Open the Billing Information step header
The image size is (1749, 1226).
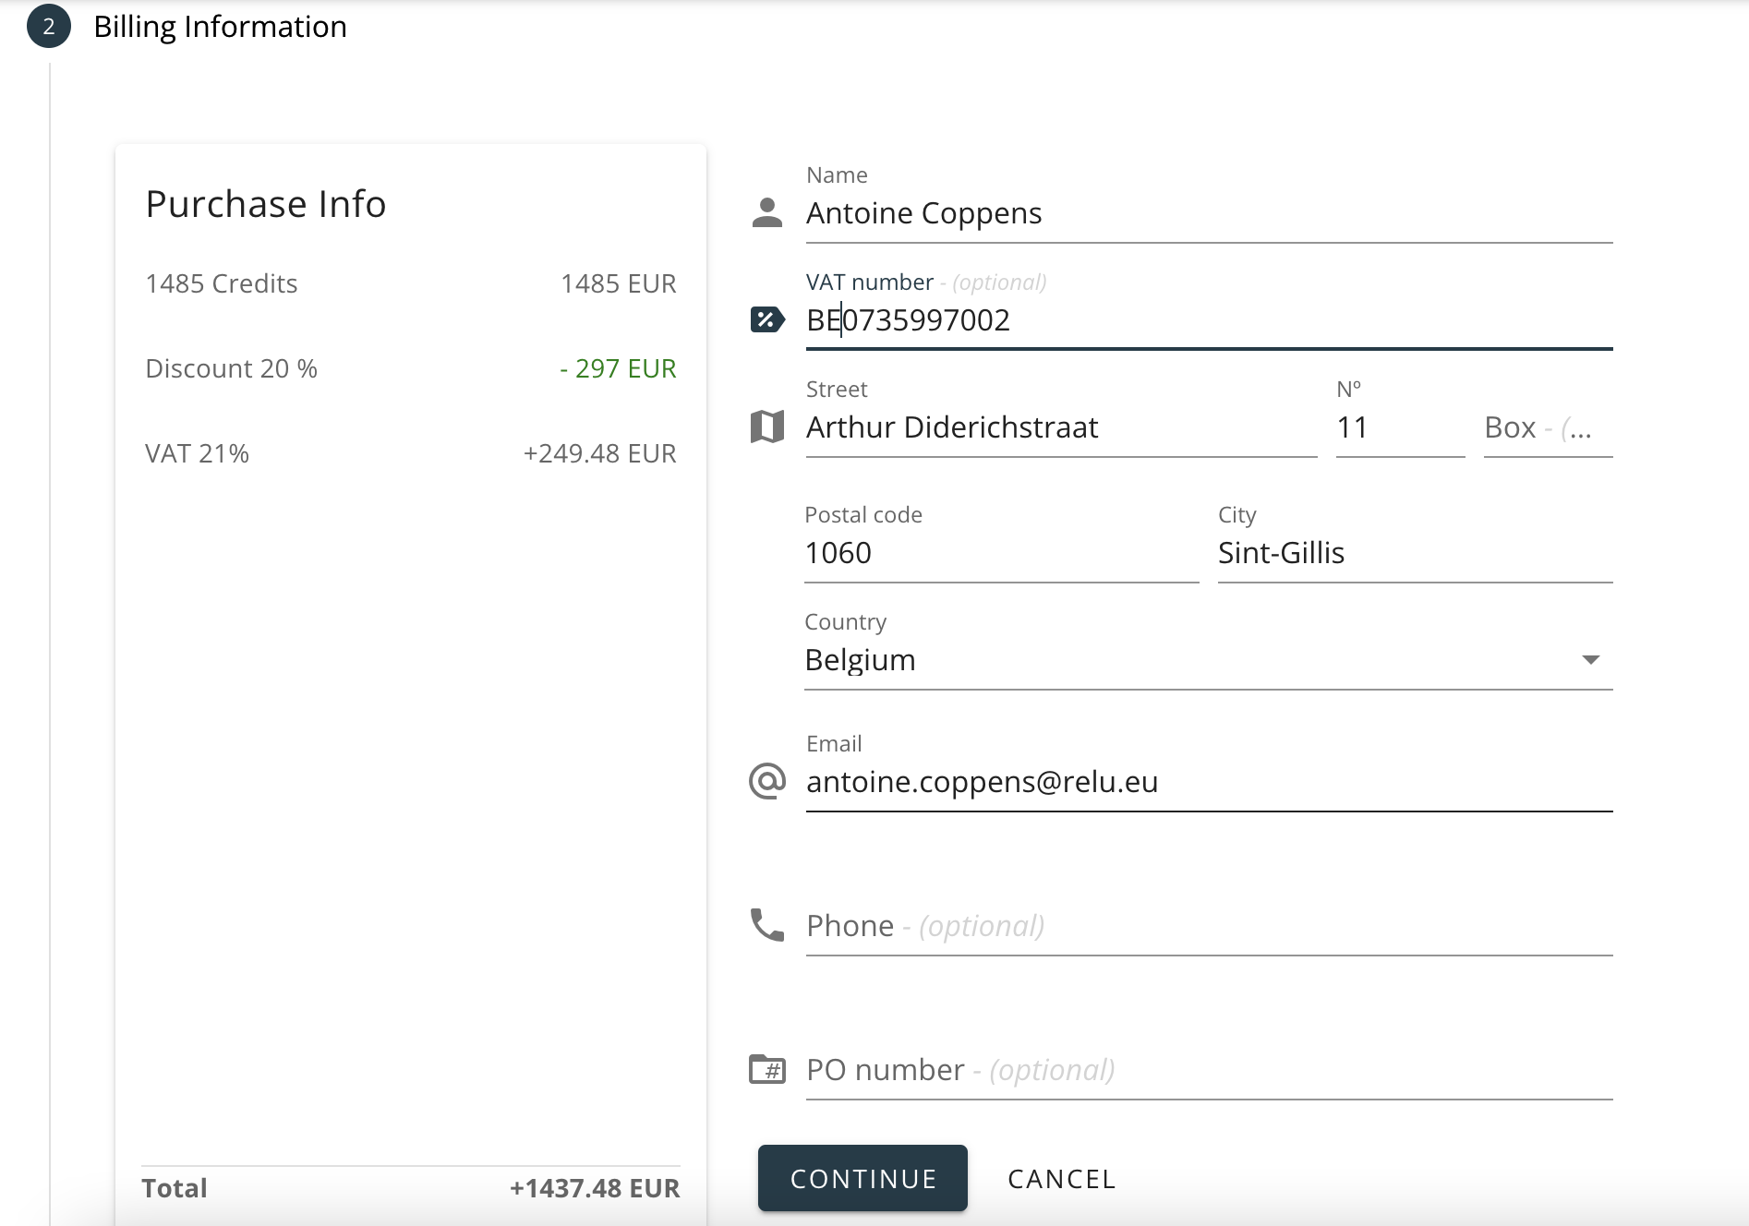click(x=220, y=27)
